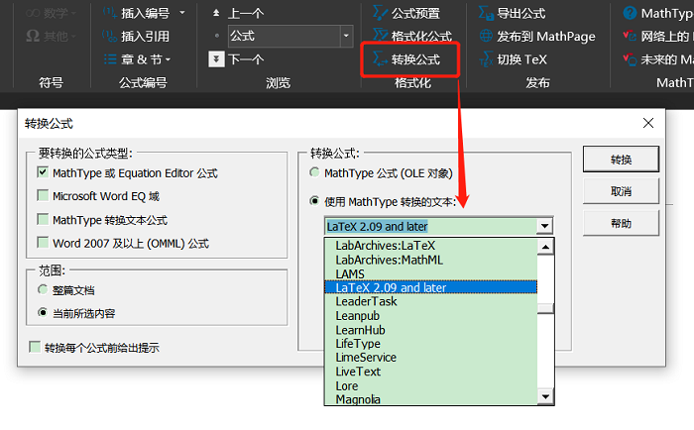Choose Magnolia from list
Viewport: 694px width, 430px height.
[430, 399]
